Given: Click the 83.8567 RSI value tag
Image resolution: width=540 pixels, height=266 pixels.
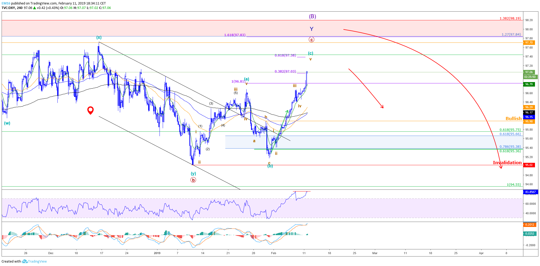Looking at the screenshot, I should [x=530, y=192].
